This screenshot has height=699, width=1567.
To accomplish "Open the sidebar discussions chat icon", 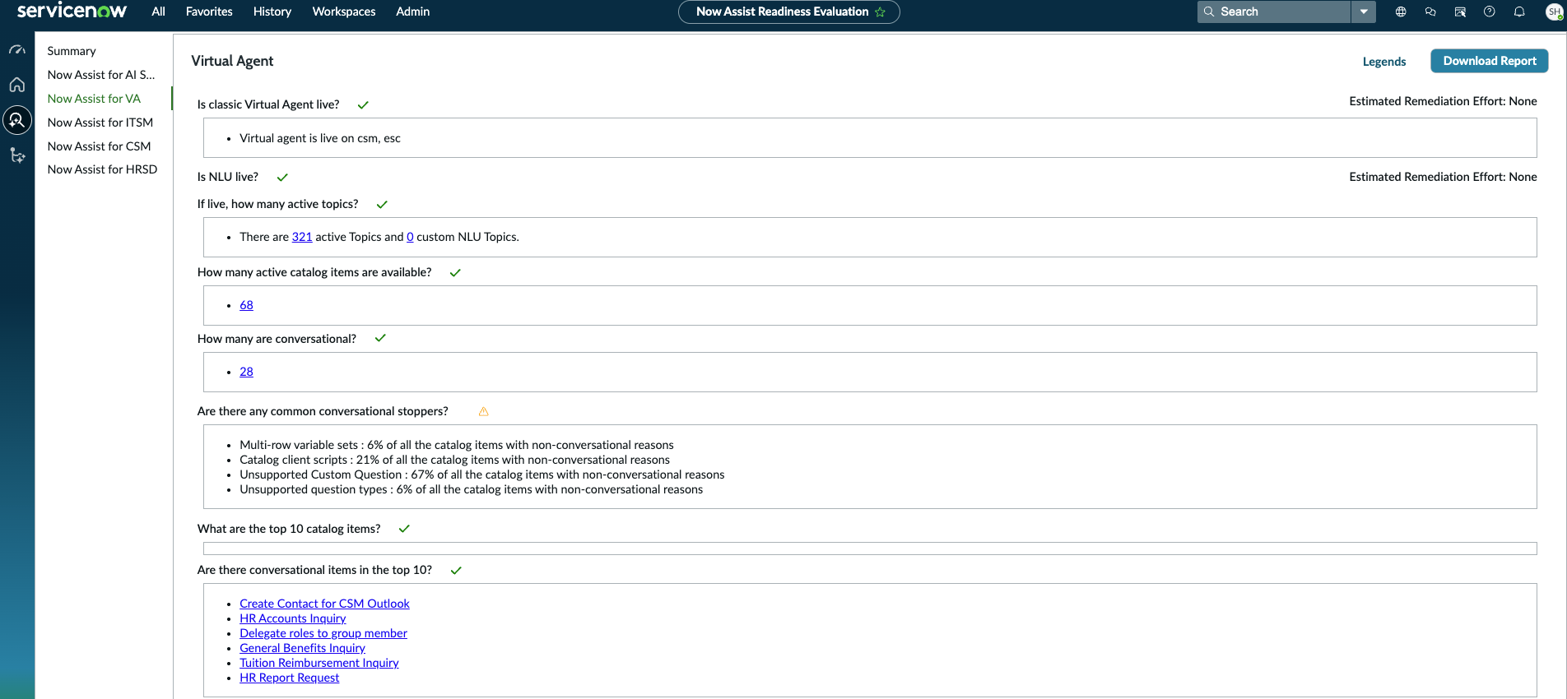I will (x=1430, y=12).
